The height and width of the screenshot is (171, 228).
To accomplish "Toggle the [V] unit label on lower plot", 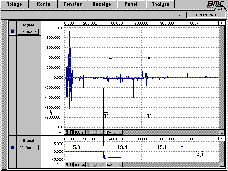I will point(60,165).
